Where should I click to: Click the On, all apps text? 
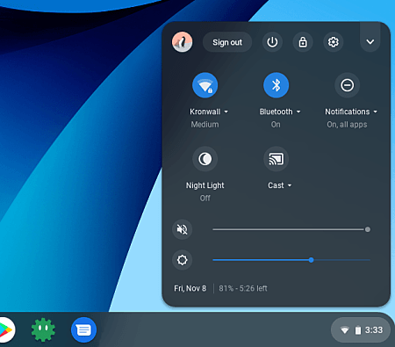pyautogui.click(x=347, y=125)
